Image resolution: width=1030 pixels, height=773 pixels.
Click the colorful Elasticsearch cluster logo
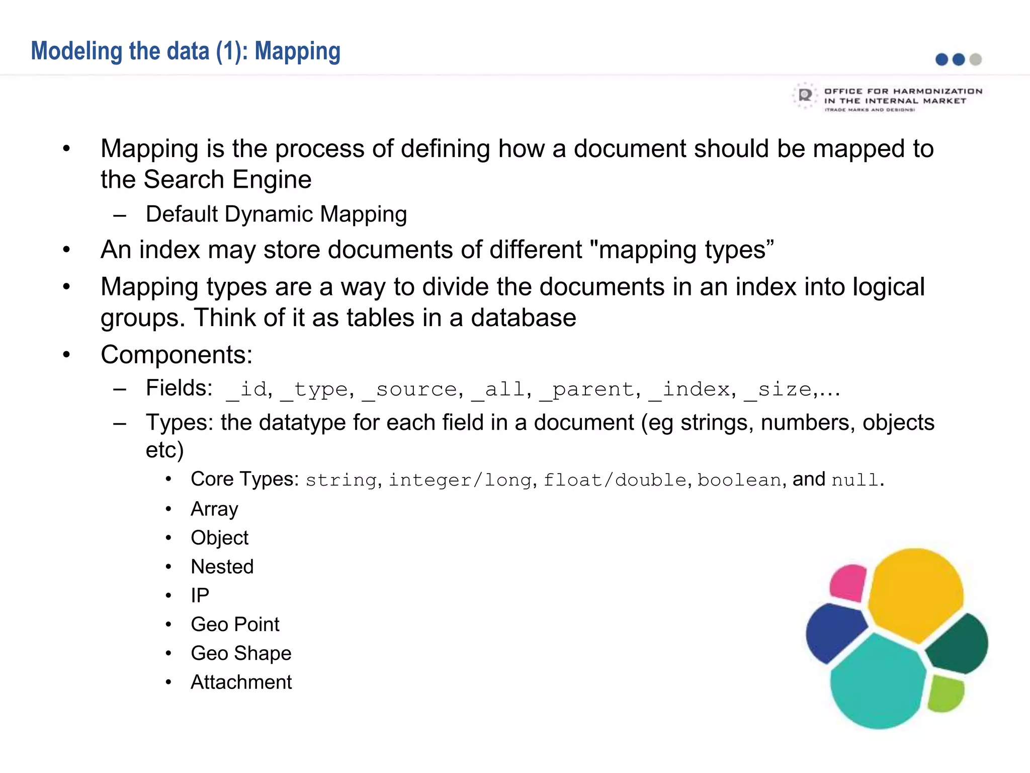[x=897, y=638]
